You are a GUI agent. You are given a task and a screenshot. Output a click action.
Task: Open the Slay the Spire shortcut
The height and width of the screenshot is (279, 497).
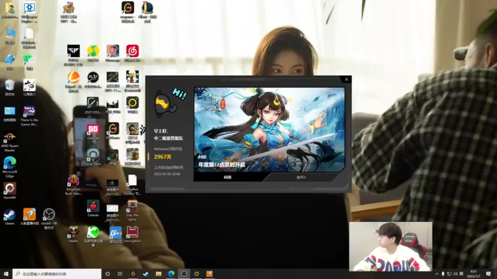click(x=132, y=210)
